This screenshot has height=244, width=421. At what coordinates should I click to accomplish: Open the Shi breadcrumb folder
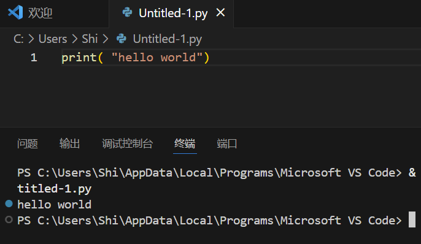pos(90,39)
